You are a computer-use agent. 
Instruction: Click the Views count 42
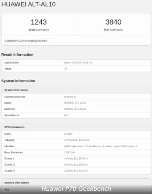pyautogui.click(x=65, y=69)
